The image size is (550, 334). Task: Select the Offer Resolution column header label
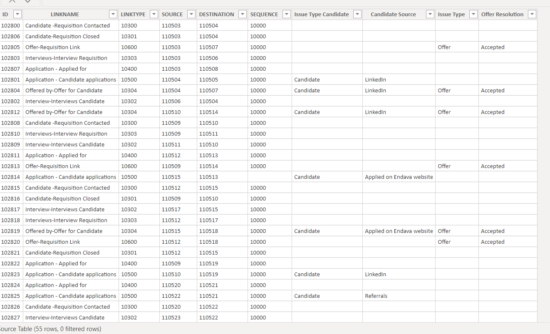point(502,14)
